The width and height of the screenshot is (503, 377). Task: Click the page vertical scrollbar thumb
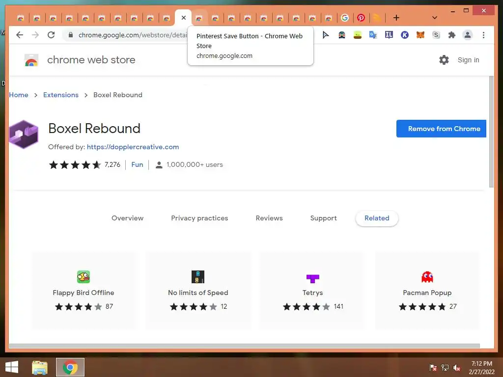pyautogui.click(x=491, y=132)
